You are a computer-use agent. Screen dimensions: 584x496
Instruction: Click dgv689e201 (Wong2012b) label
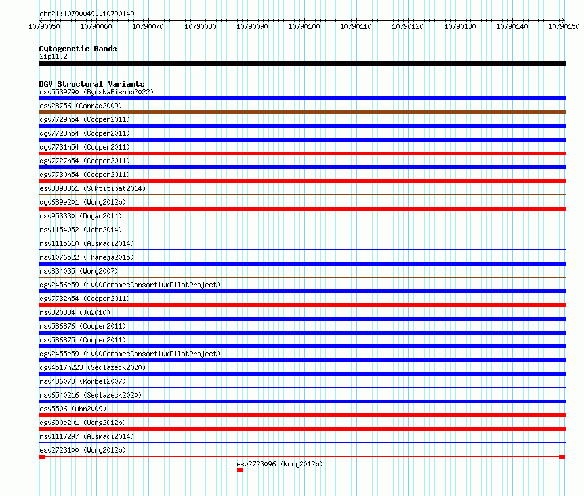pos(83,202)
